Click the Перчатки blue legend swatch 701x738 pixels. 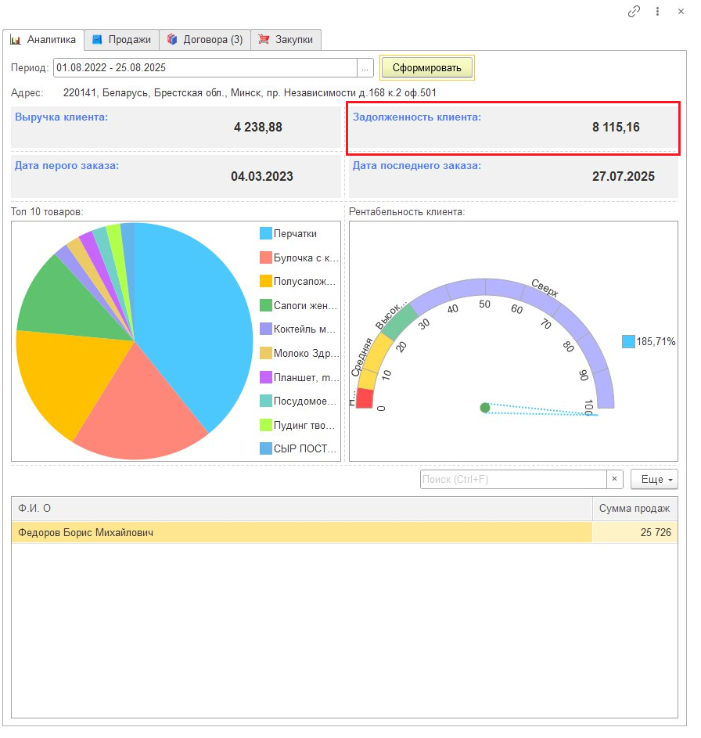(x=266, y=233)
